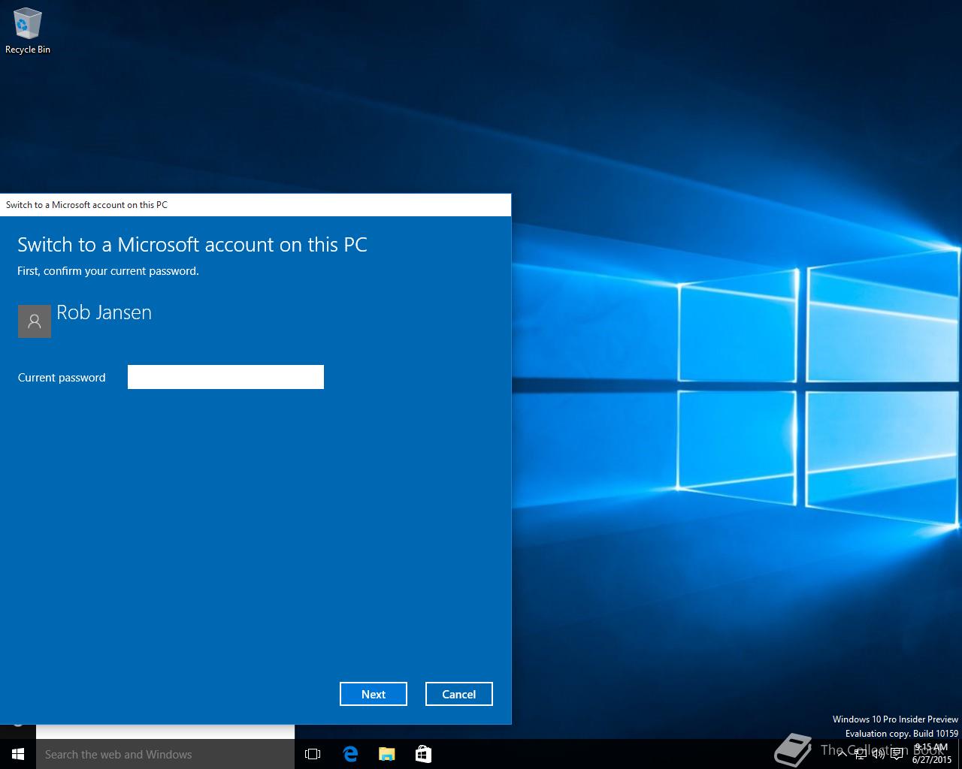The height and width of the screenshot is (769, 962).
Task: Focus the Search the web and Windows box
Action: [x=165, y=754]
